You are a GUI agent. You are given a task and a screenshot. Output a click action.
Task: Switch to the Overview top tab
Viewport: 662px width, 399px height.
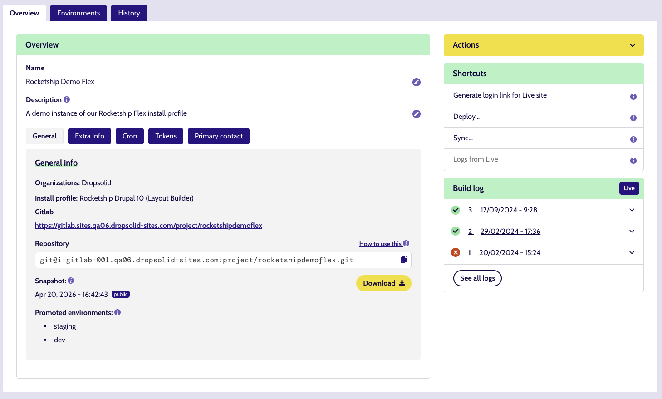[25, 13]
